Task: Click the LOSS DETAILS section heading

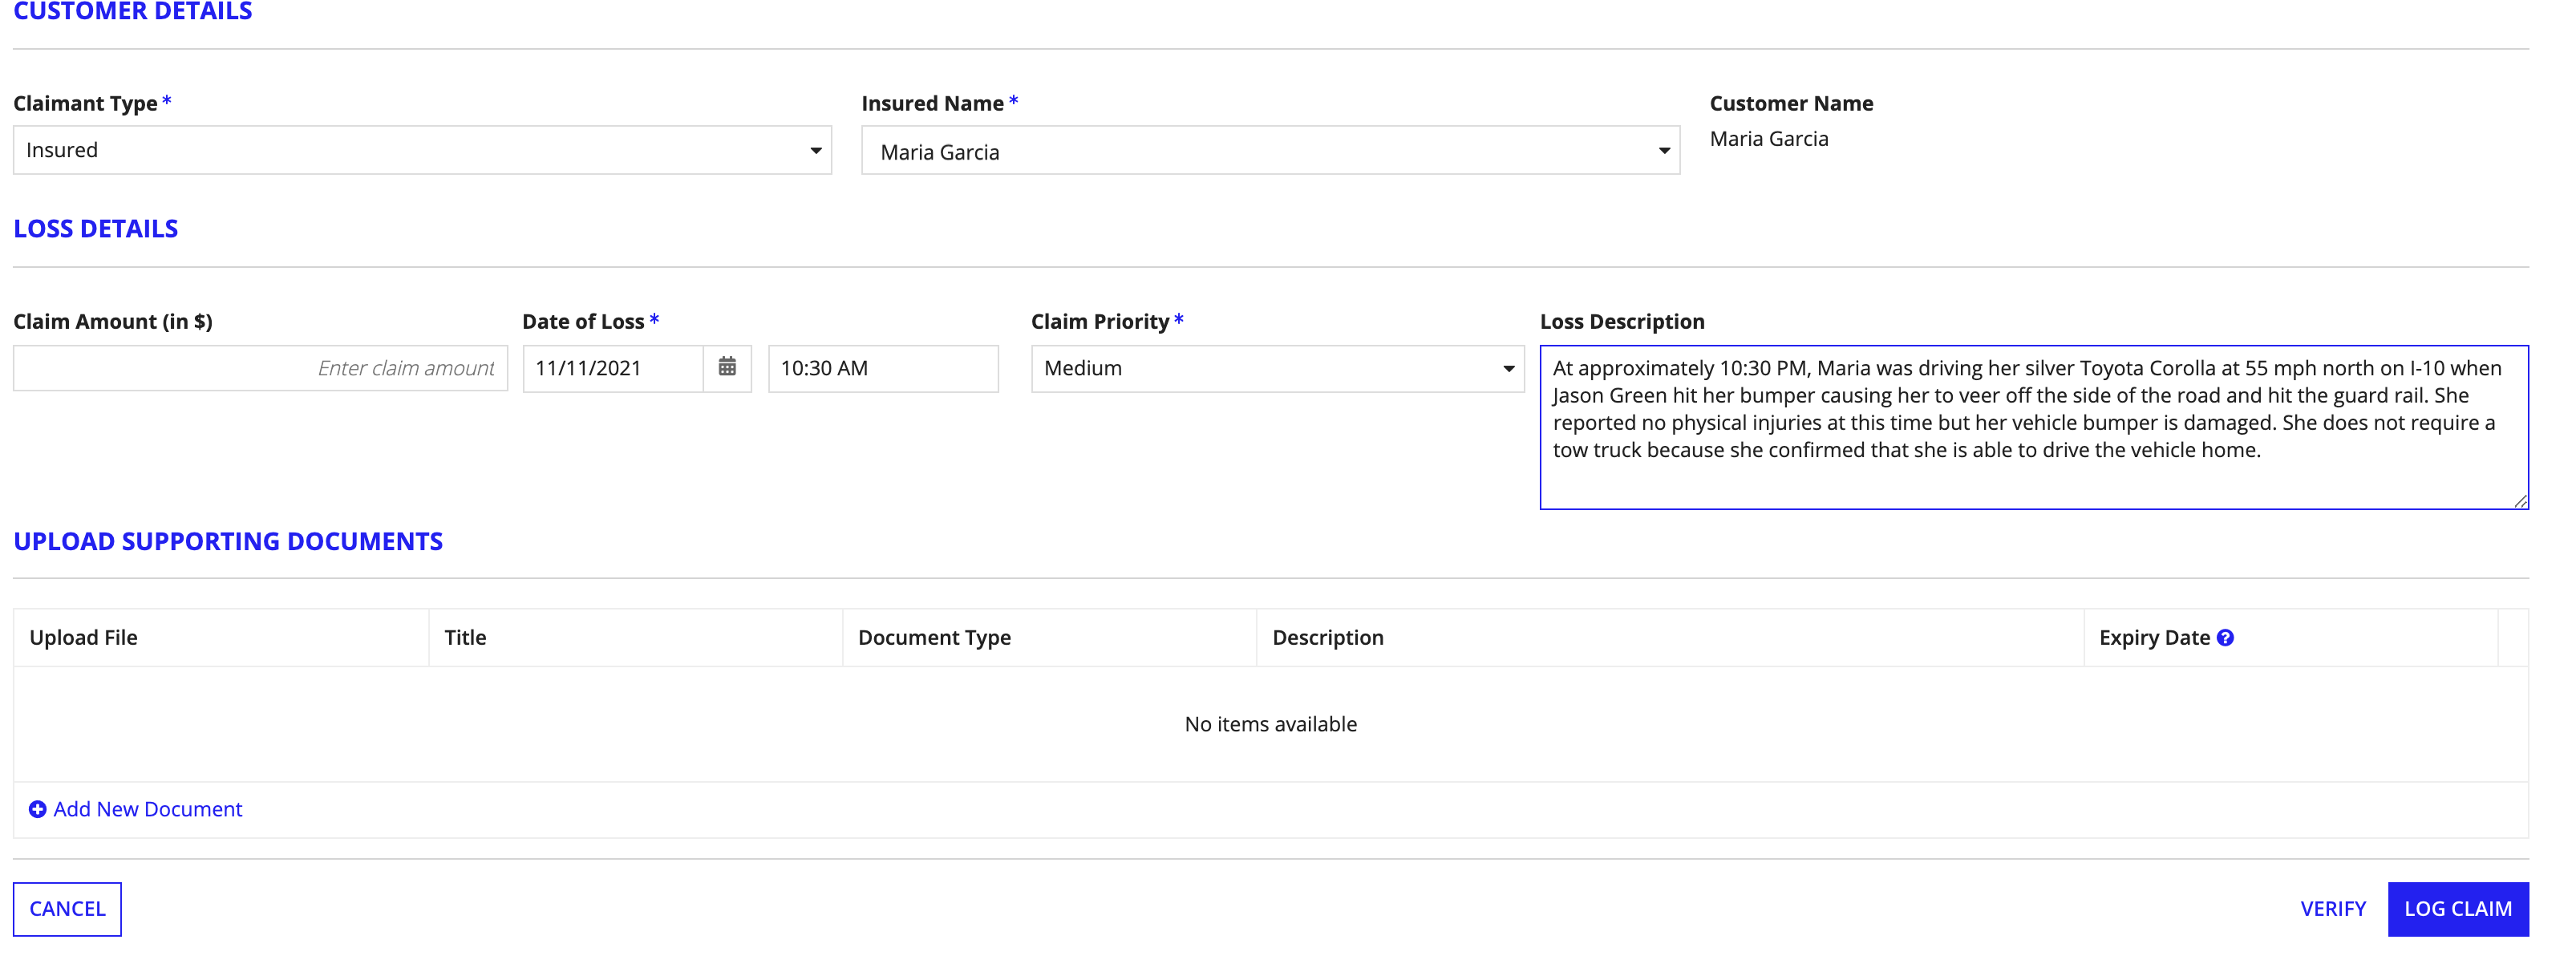Action: pos(95,229)
